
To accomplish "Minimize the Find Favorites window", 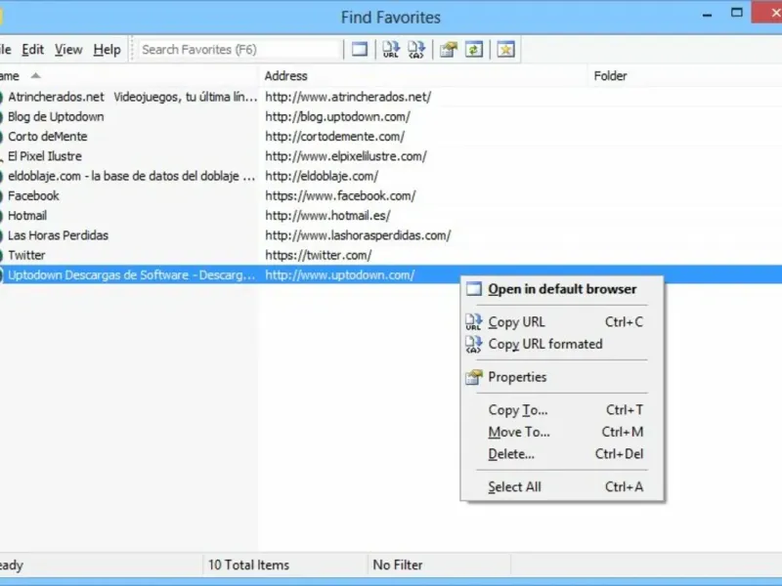I will tap(707, 15).
